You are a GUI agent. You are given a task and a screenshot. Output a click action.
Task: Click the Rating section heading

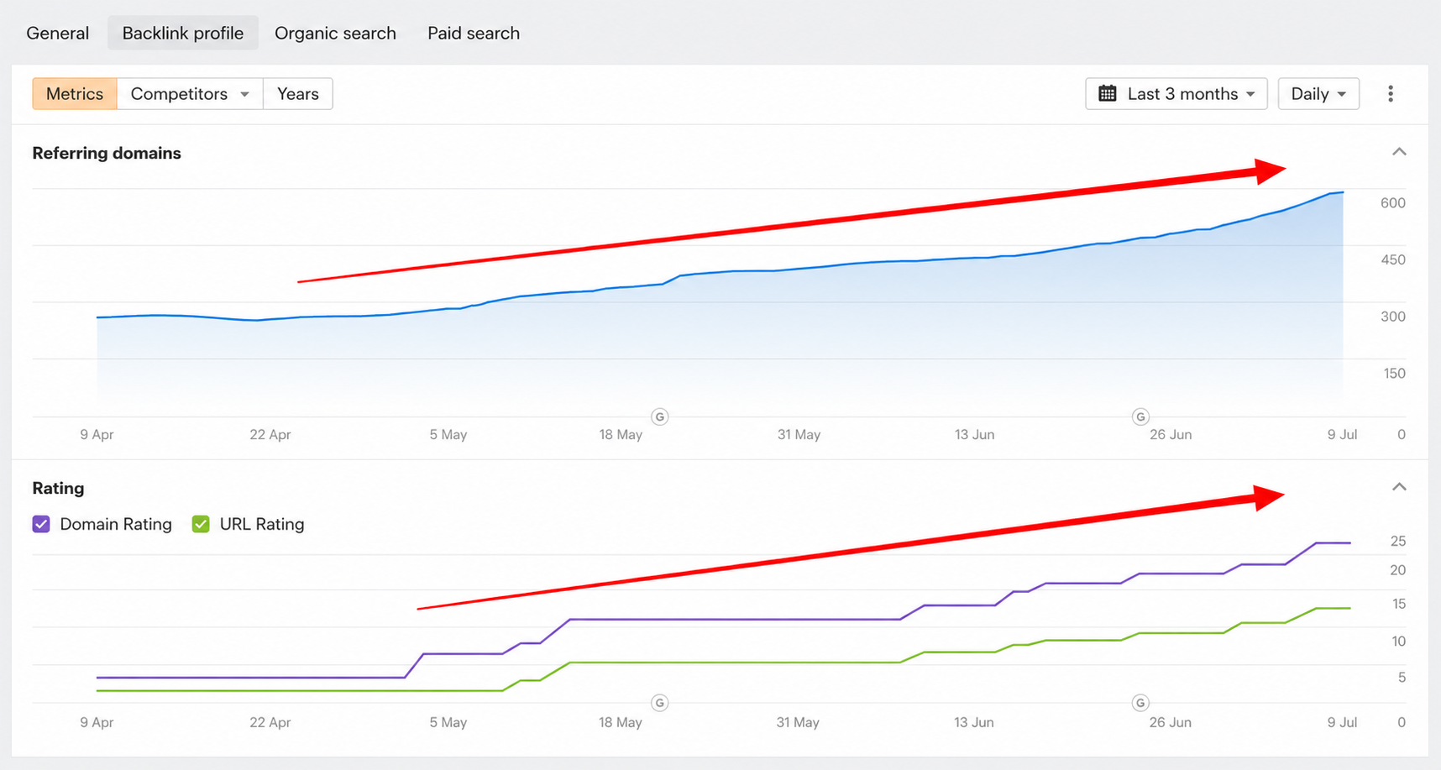[58, 488]
